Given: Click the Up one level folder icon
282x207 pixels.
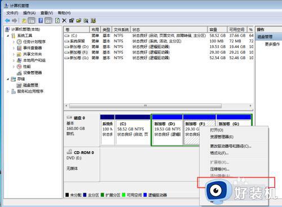Looking at the screenshot, I should pos(24,21).
